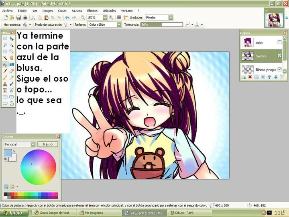The image size is (289, 217).
Task: Adjust the Tolerancia 50% slider
Action: coord(162,25)
